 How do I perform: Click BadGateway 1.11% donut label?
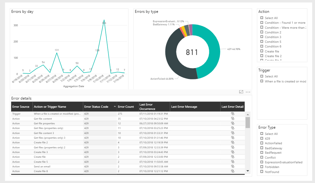coord(164,24)
